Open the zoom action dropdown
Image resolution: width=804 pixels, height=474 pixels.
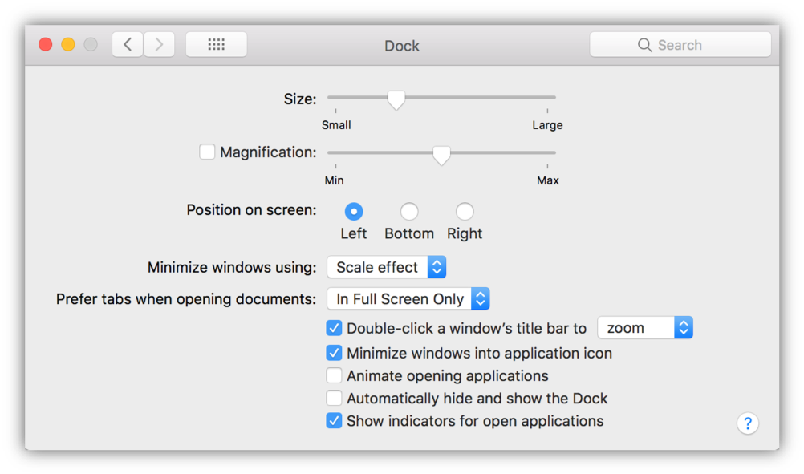tap(644, 328)
